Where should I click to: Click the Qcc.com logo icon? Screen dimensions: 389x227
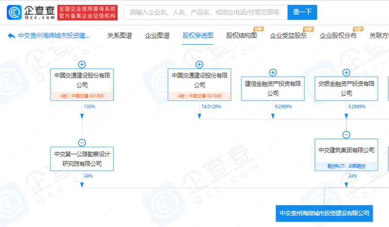point(14,12)
